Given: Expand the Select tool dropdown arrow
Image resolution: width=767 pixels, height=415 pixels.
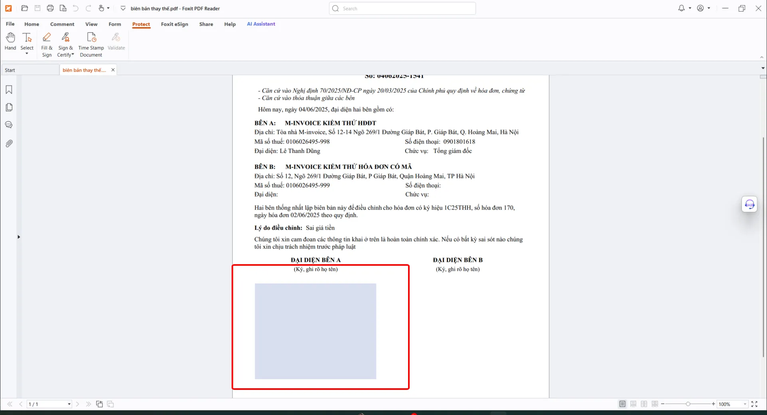Looking at the screenshot, I should 27,53.
